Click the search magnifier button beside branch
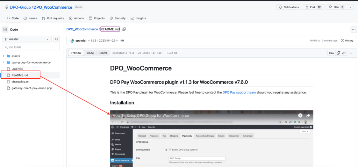 [x=57, y=39]
